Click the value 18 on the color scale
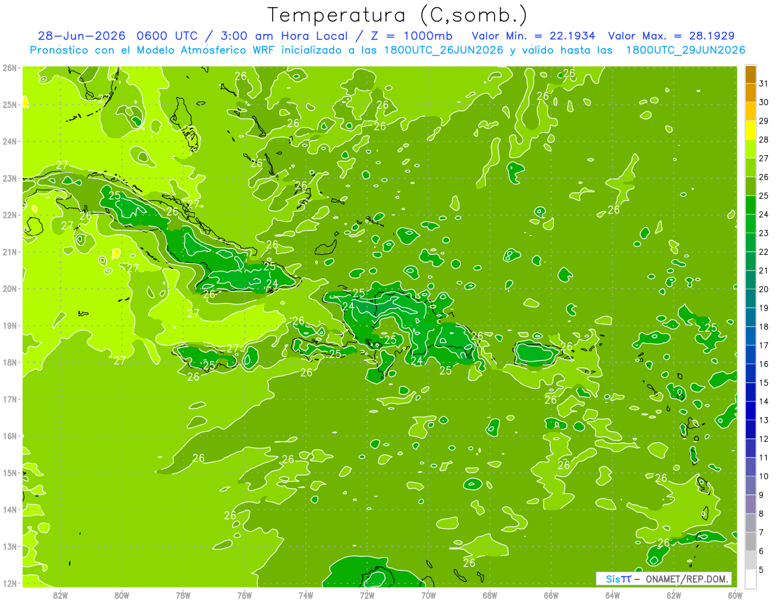Viewport: 781px width, 604px height. coord(763,326)
